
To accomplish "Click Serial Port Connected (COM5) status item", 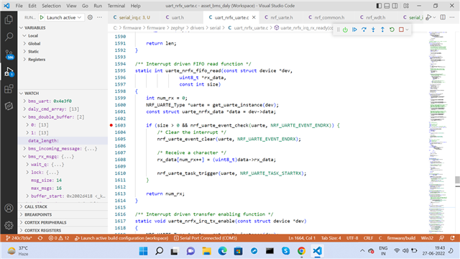I will tap(206, 238).
